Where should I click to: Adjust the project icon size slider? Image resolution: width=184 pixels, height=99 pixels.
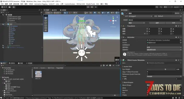tap(115, 95)
